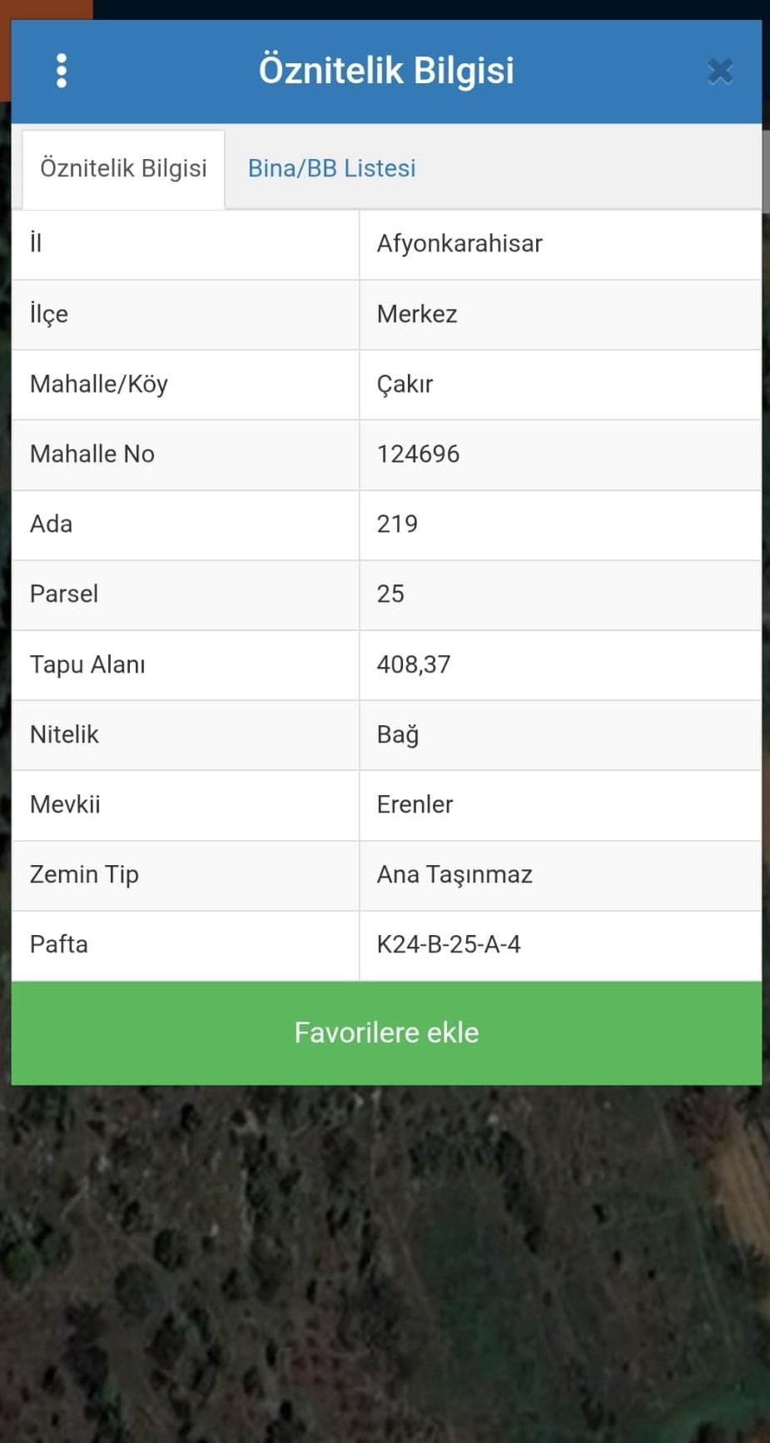
Task: Click the Ada value 219
Action: click(x=397, y=524)
